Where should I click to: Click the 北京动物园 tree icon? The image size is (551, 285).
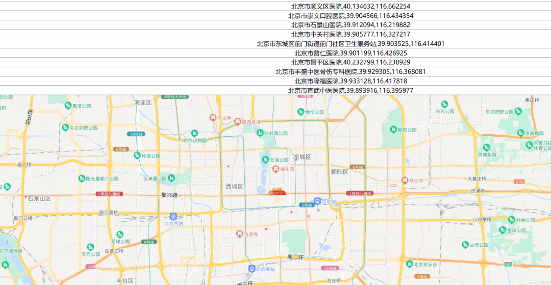tap(194, 134)
